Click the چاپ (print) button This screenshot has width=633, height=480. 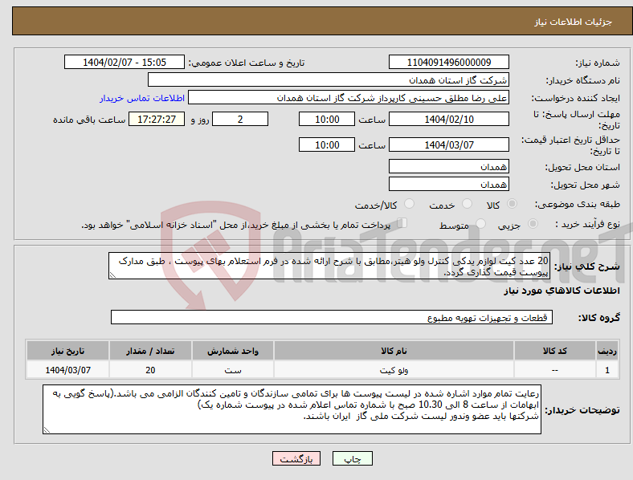tap(352, 458)
